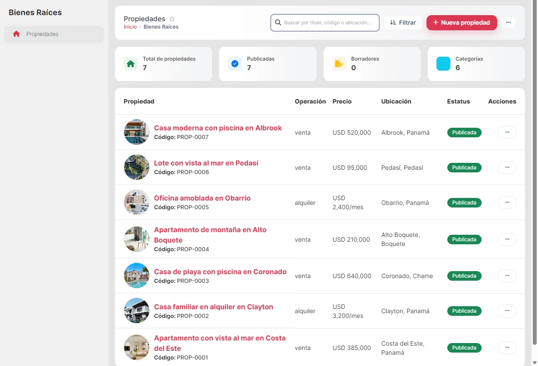538x366 pixels.
Task: Open Apartamento de montaña en Alto Boquete
Action: [210, 235]
